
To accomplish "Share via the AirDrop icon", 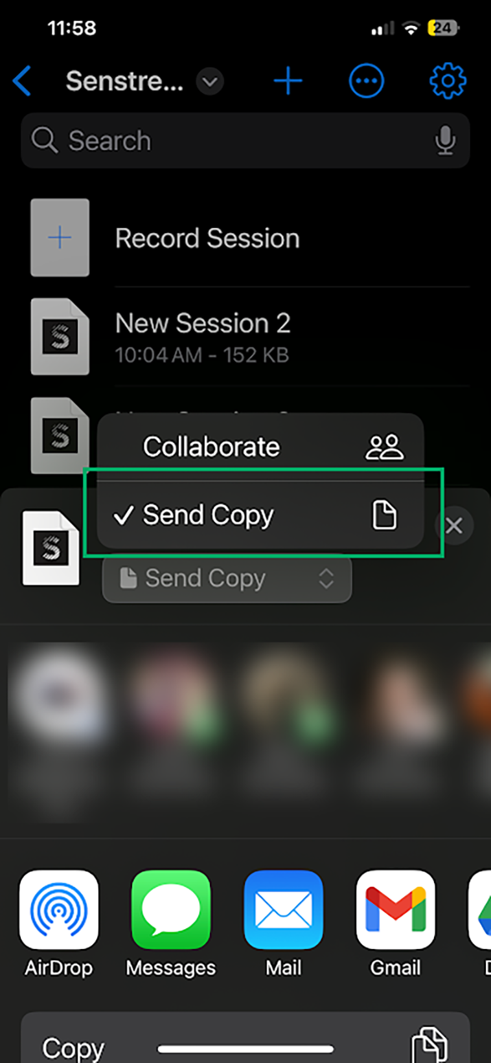I will tap(59, 910).
